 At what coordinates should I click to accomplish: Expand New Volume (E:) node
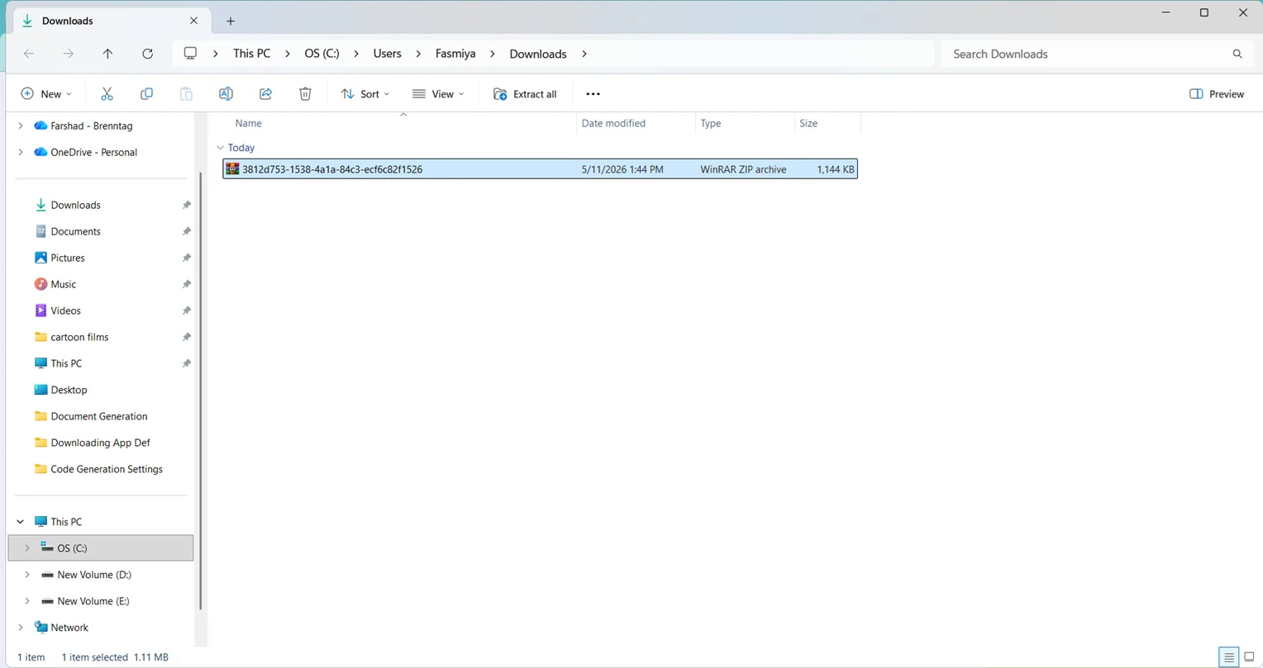pyautogui.click(x=27, y=601)
